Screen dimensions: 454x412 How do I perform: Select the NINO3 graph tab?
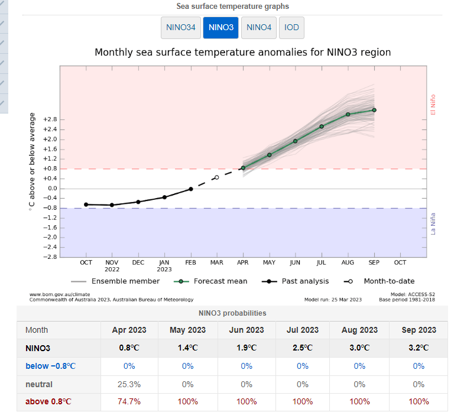(x=220, y=28)
